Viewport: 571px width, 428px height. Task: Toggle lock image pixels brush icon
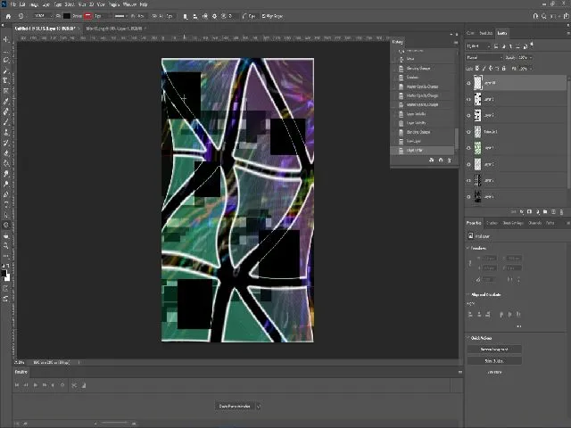[484, 68]
